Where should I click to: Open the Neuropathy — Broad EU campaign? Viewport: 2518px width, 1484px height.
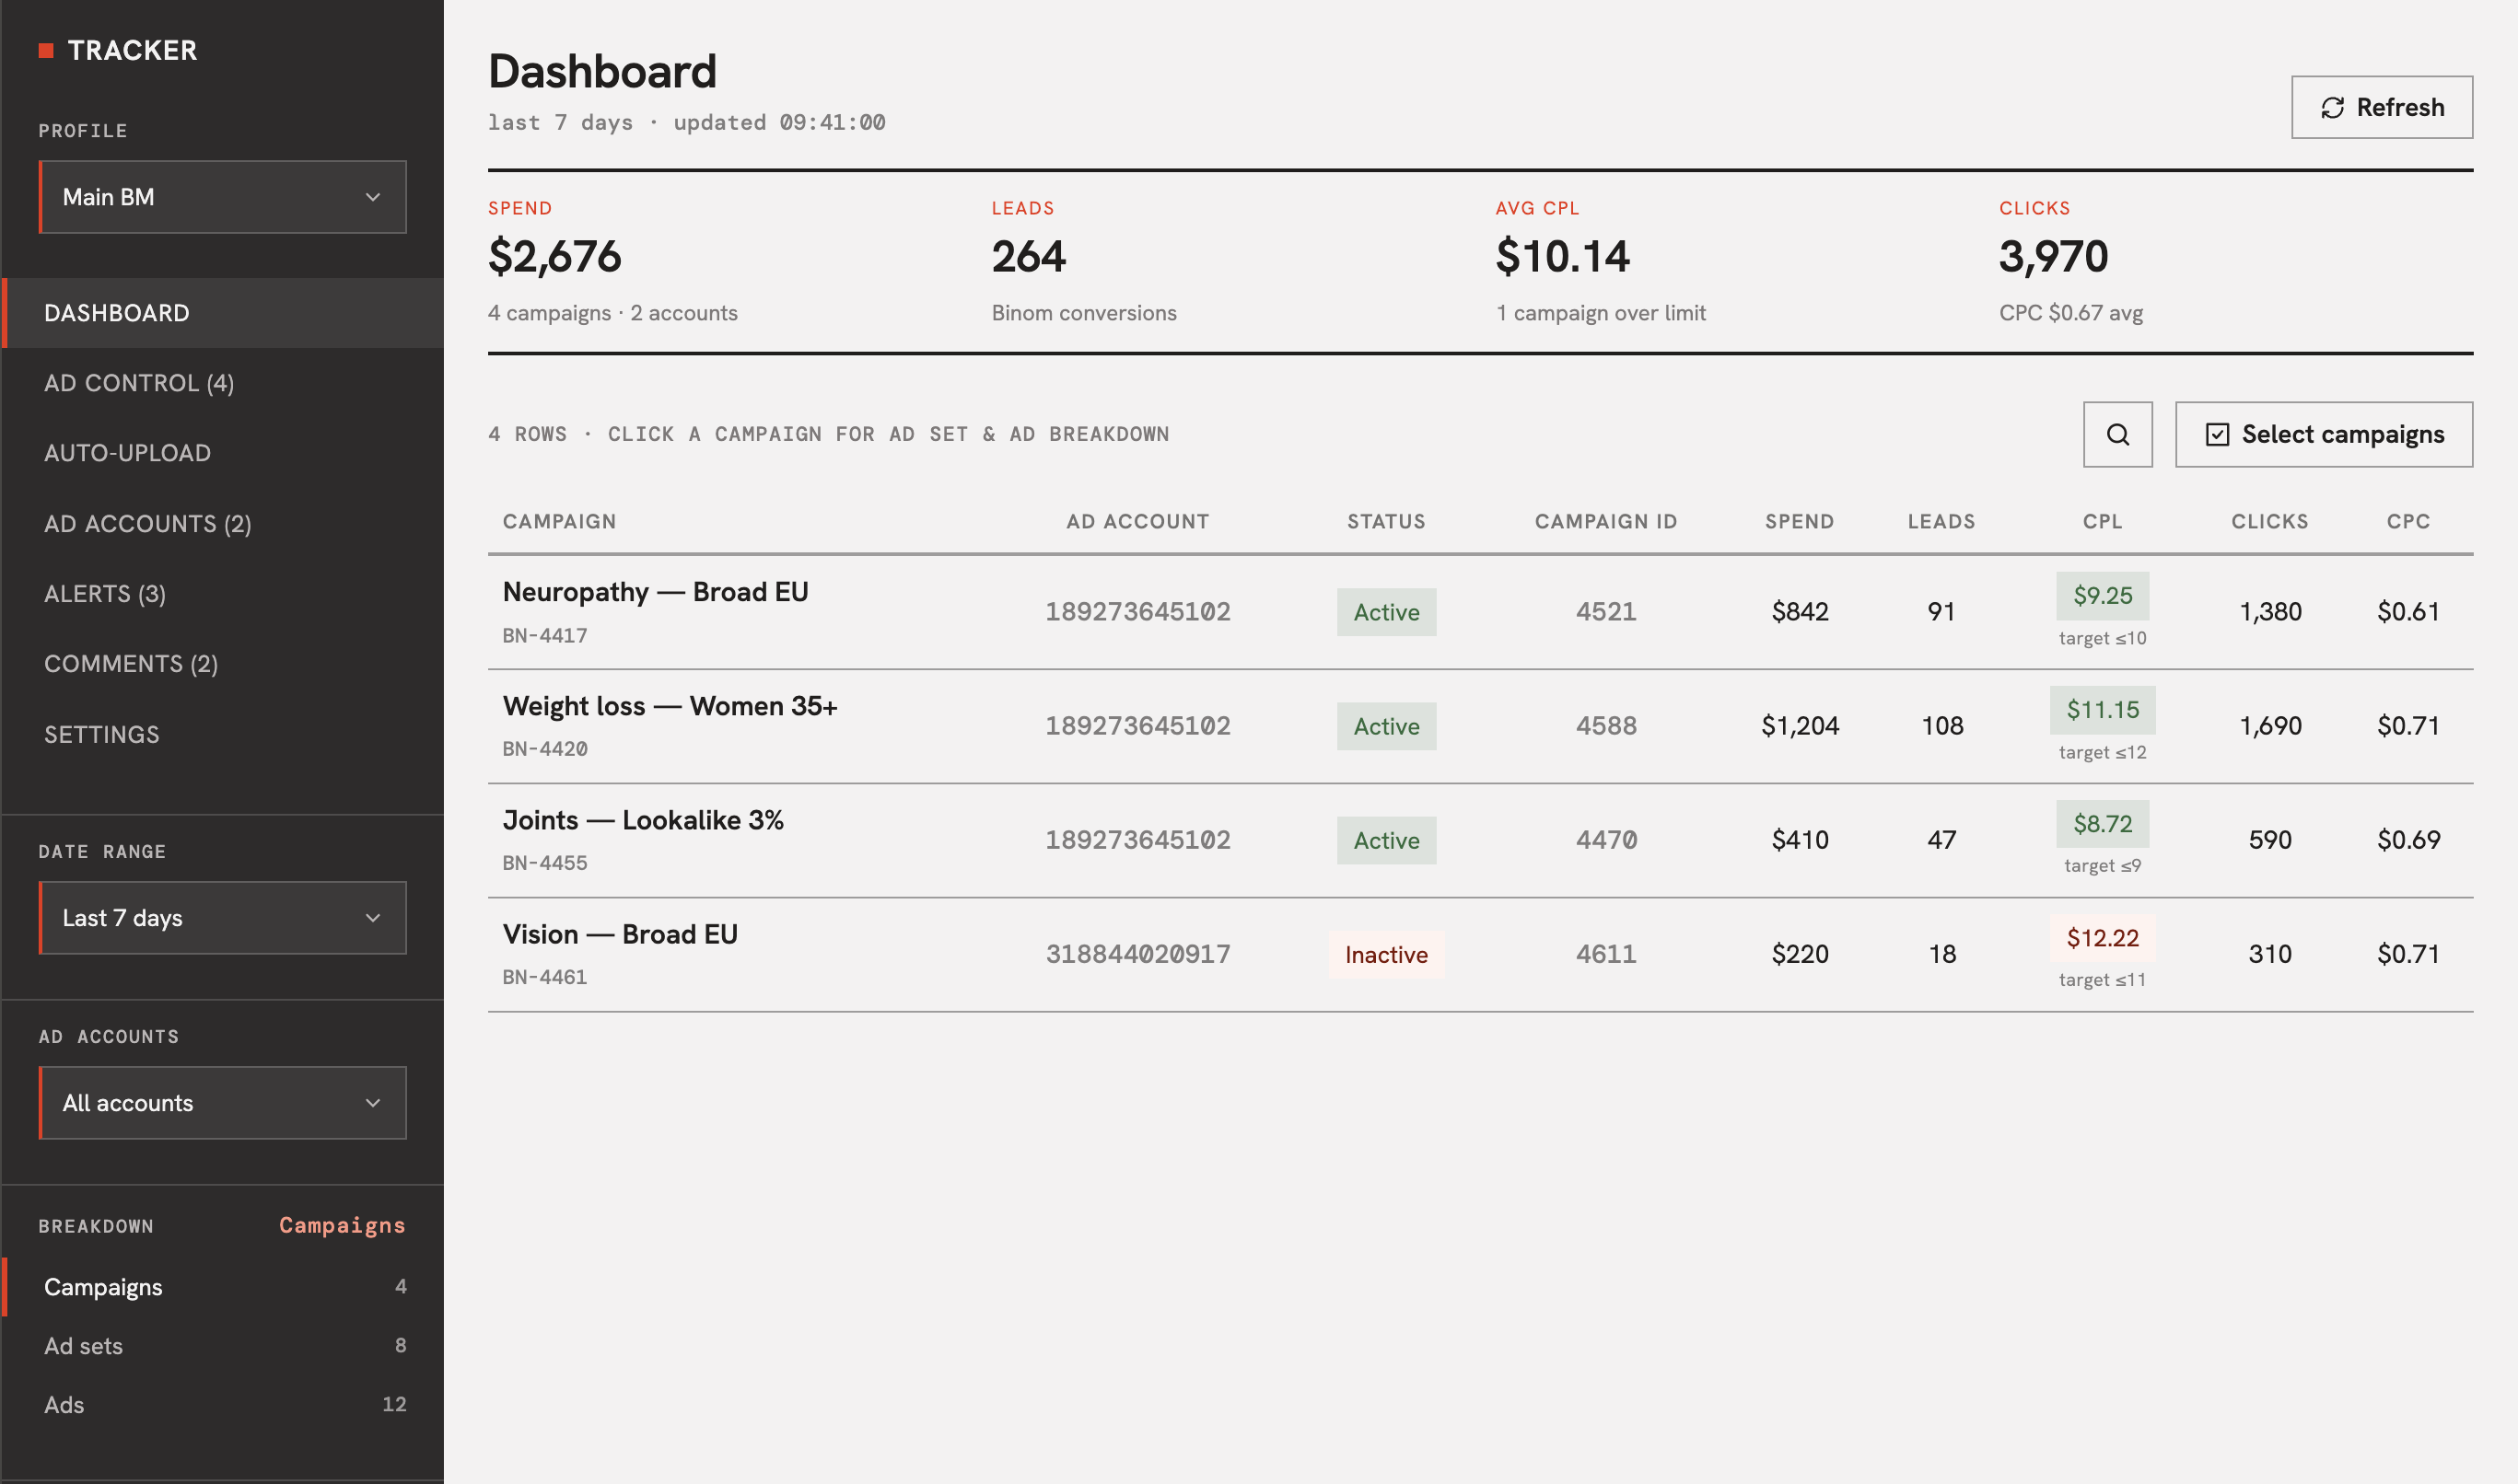(655, 592)
